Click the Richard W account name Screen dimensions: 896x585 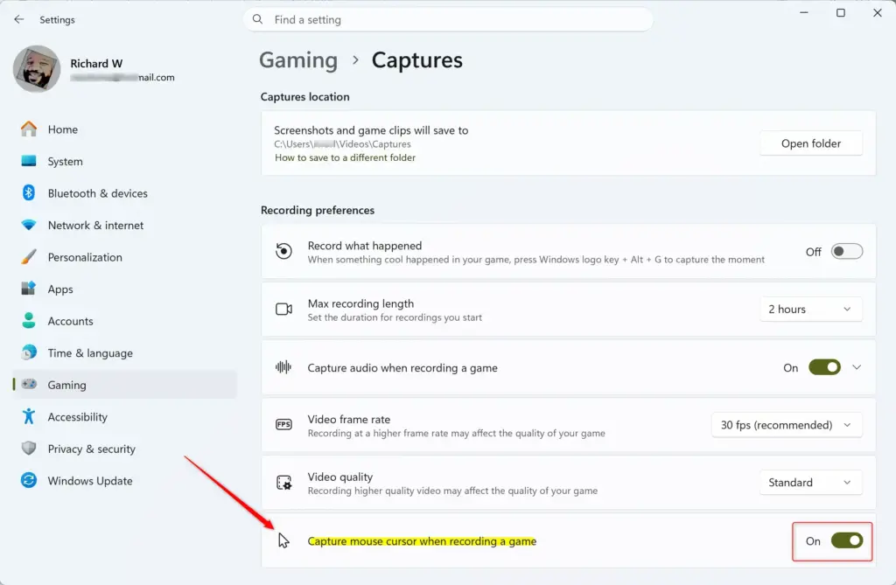click(x=96, y=64)
